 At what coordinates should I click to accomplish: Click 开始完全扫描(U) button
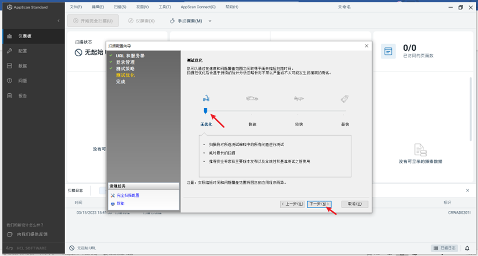tap(93, 21)
